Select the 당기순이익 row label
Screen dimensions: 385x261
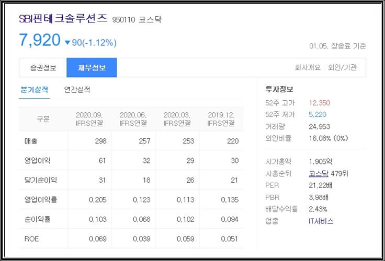[x=40, y=180]
